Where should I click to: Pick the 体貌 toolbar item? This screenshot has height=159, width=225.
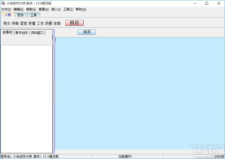(57, 23)
